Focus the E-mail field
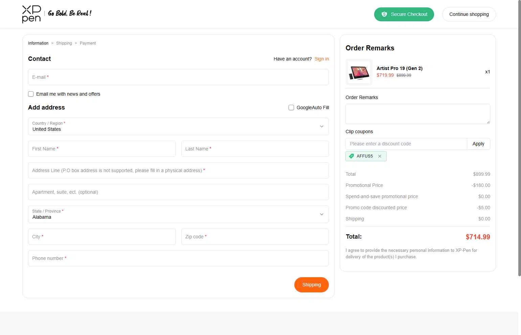This screenshot has width=521, height=335. tap(178, 77)
